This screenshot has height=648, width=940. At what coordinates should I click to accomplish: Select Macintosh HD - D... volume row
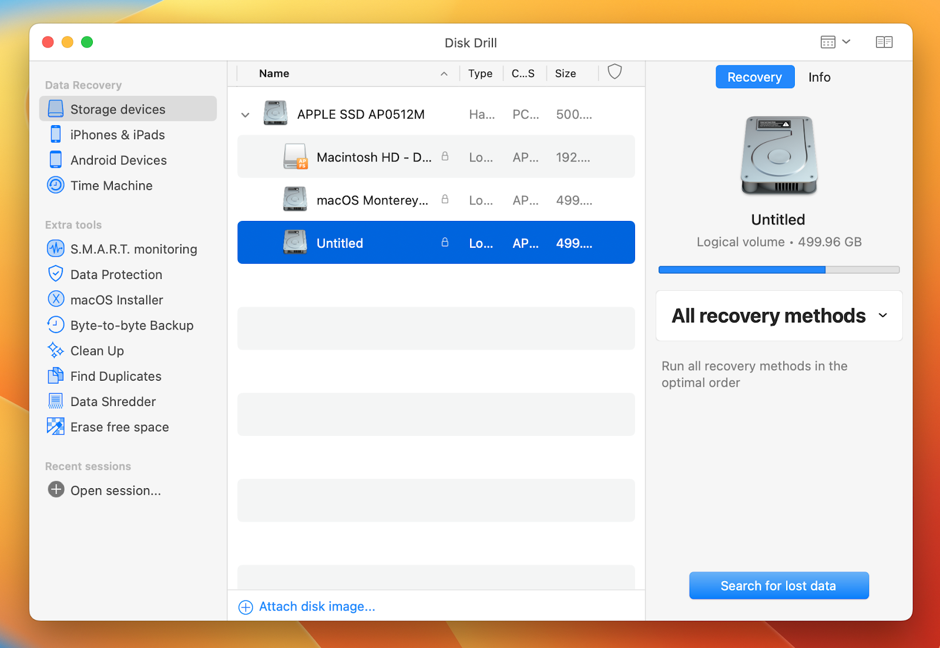436,157
